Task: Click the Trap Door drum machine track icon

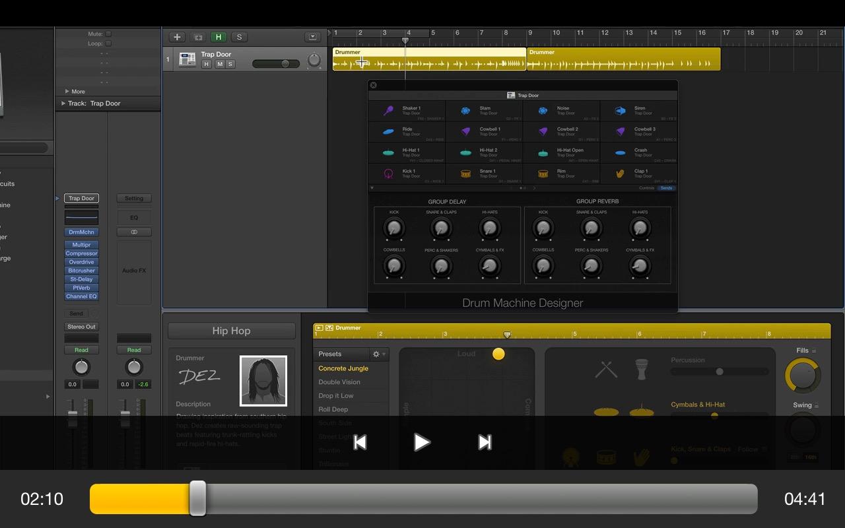Action: 187,59
